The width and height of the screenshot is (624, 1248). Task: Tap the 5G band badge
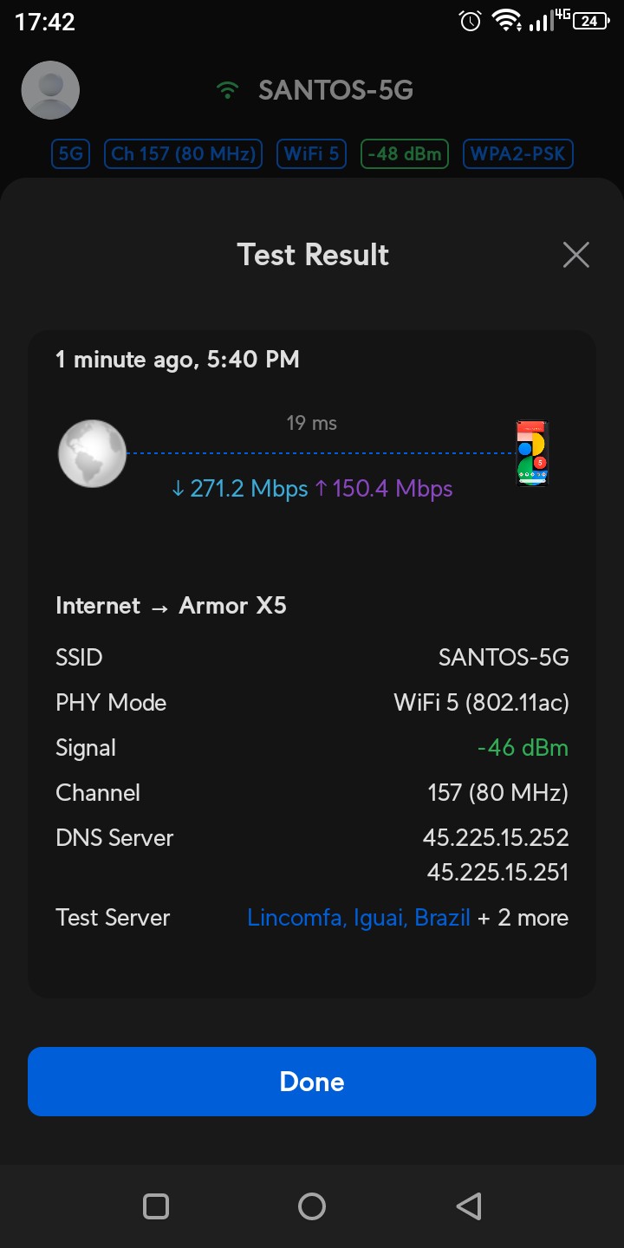pos(70,154)
